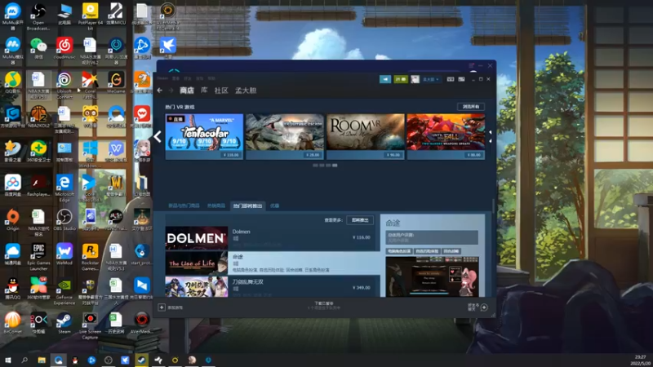Select the Open Broadcaster desktop icon
The width and height of the screenshot is (653, 367).
pos(38,16)
